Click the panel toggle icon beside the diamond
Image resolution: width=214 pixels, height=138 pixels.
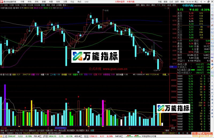tap(168, 8)
